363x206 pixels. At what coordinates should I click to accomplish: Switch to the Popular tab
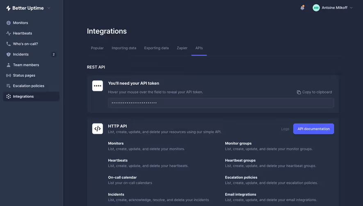point(97,48)
